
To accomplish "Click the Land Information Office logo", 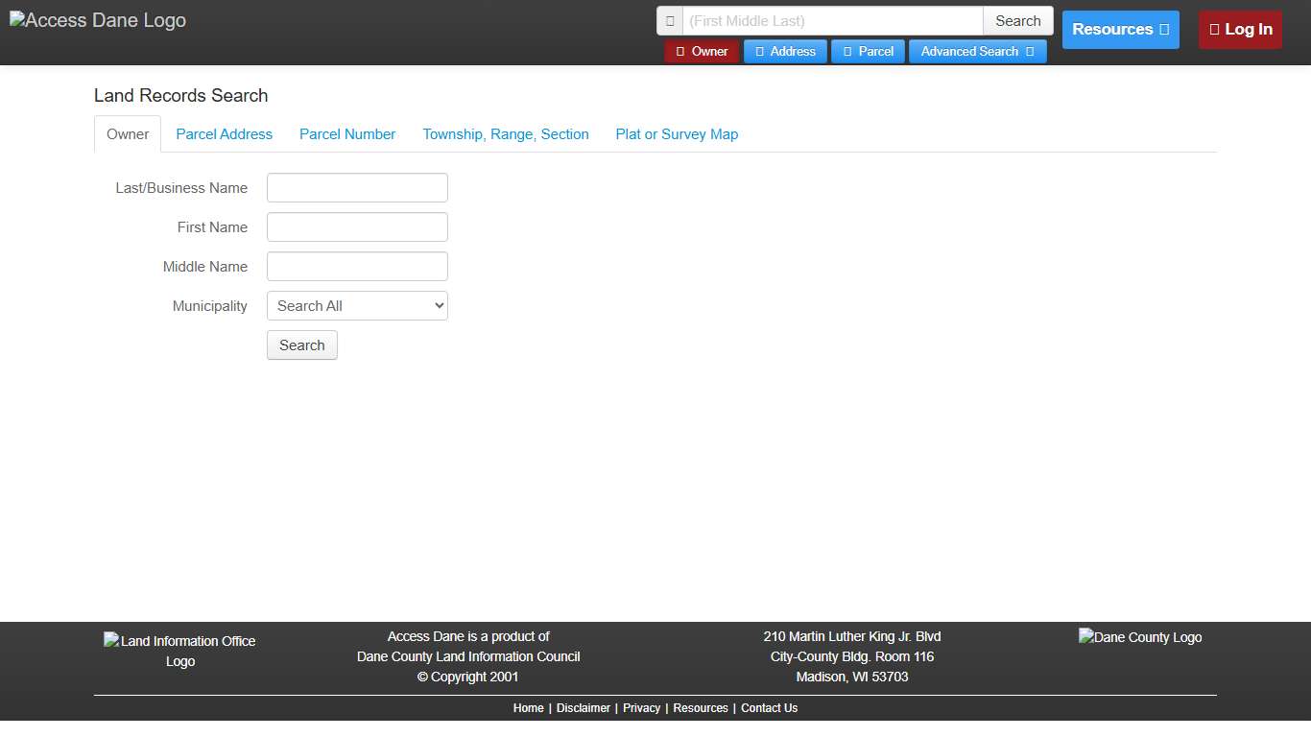I will tap(180, 651).
